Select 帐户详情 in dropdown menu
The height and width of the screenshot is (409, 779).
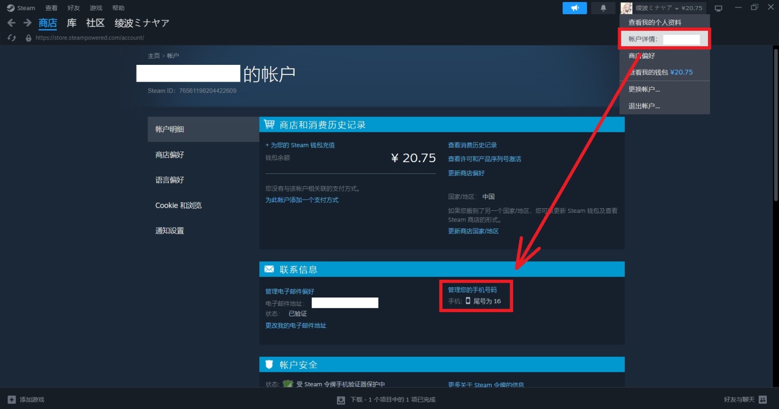pyautogui.click(x=664, y=39)
